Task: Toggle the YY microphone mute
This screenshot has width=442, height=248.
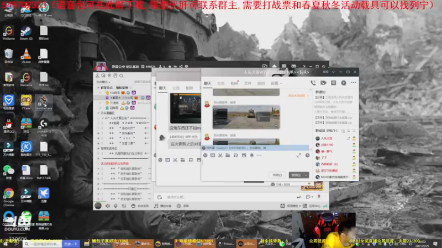Action: click(115, 206)
